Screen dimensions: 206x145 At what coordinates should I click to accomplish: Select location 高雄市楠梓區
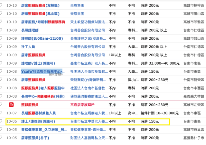point(194,5)
